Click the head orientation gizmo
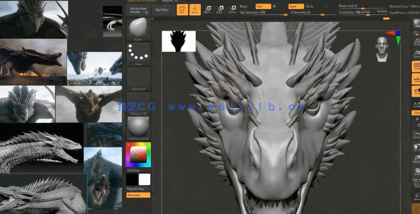Viewport: 420px width, 214px height. click(382, 49)
